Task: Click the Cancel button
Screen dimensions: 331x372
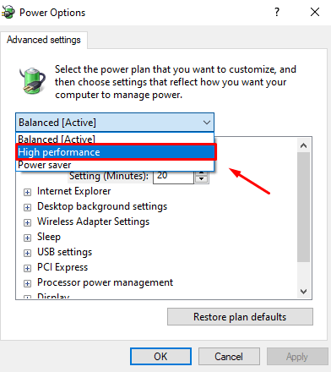Action: point(229,357)
